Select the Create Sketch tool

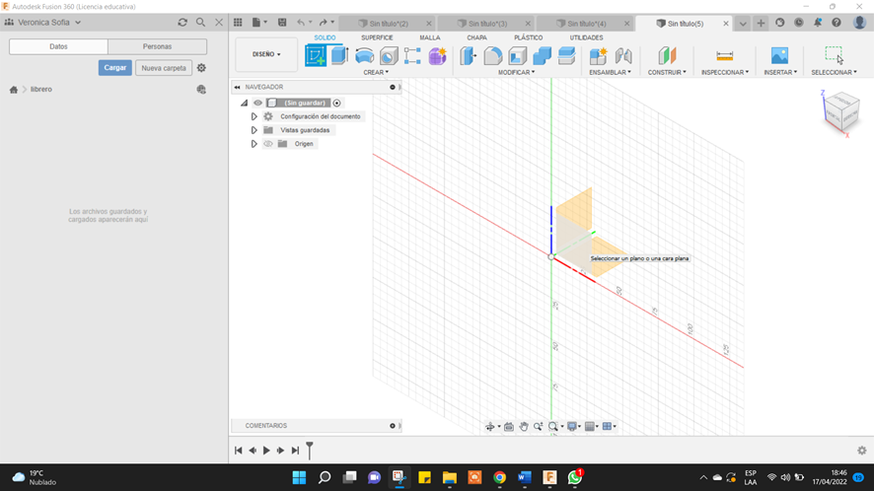click(315, 56)
